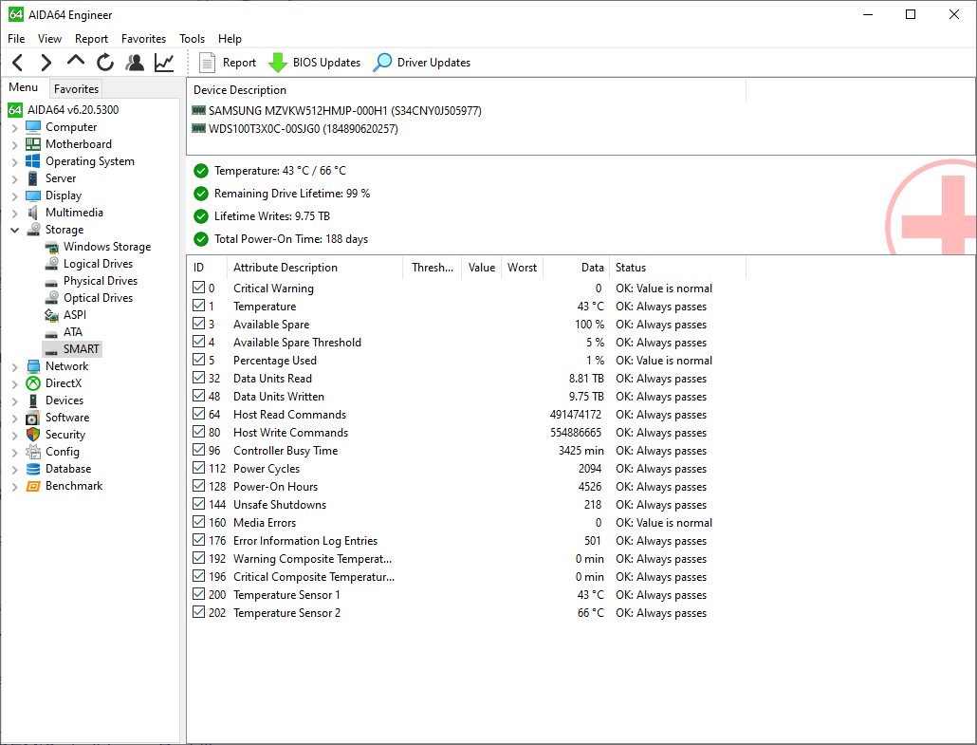Image resolution: width=977 pixels, height=745 pixels.
Task: Toggle the Temperature attribute checkbox (ID 1)
Action: 199,306
